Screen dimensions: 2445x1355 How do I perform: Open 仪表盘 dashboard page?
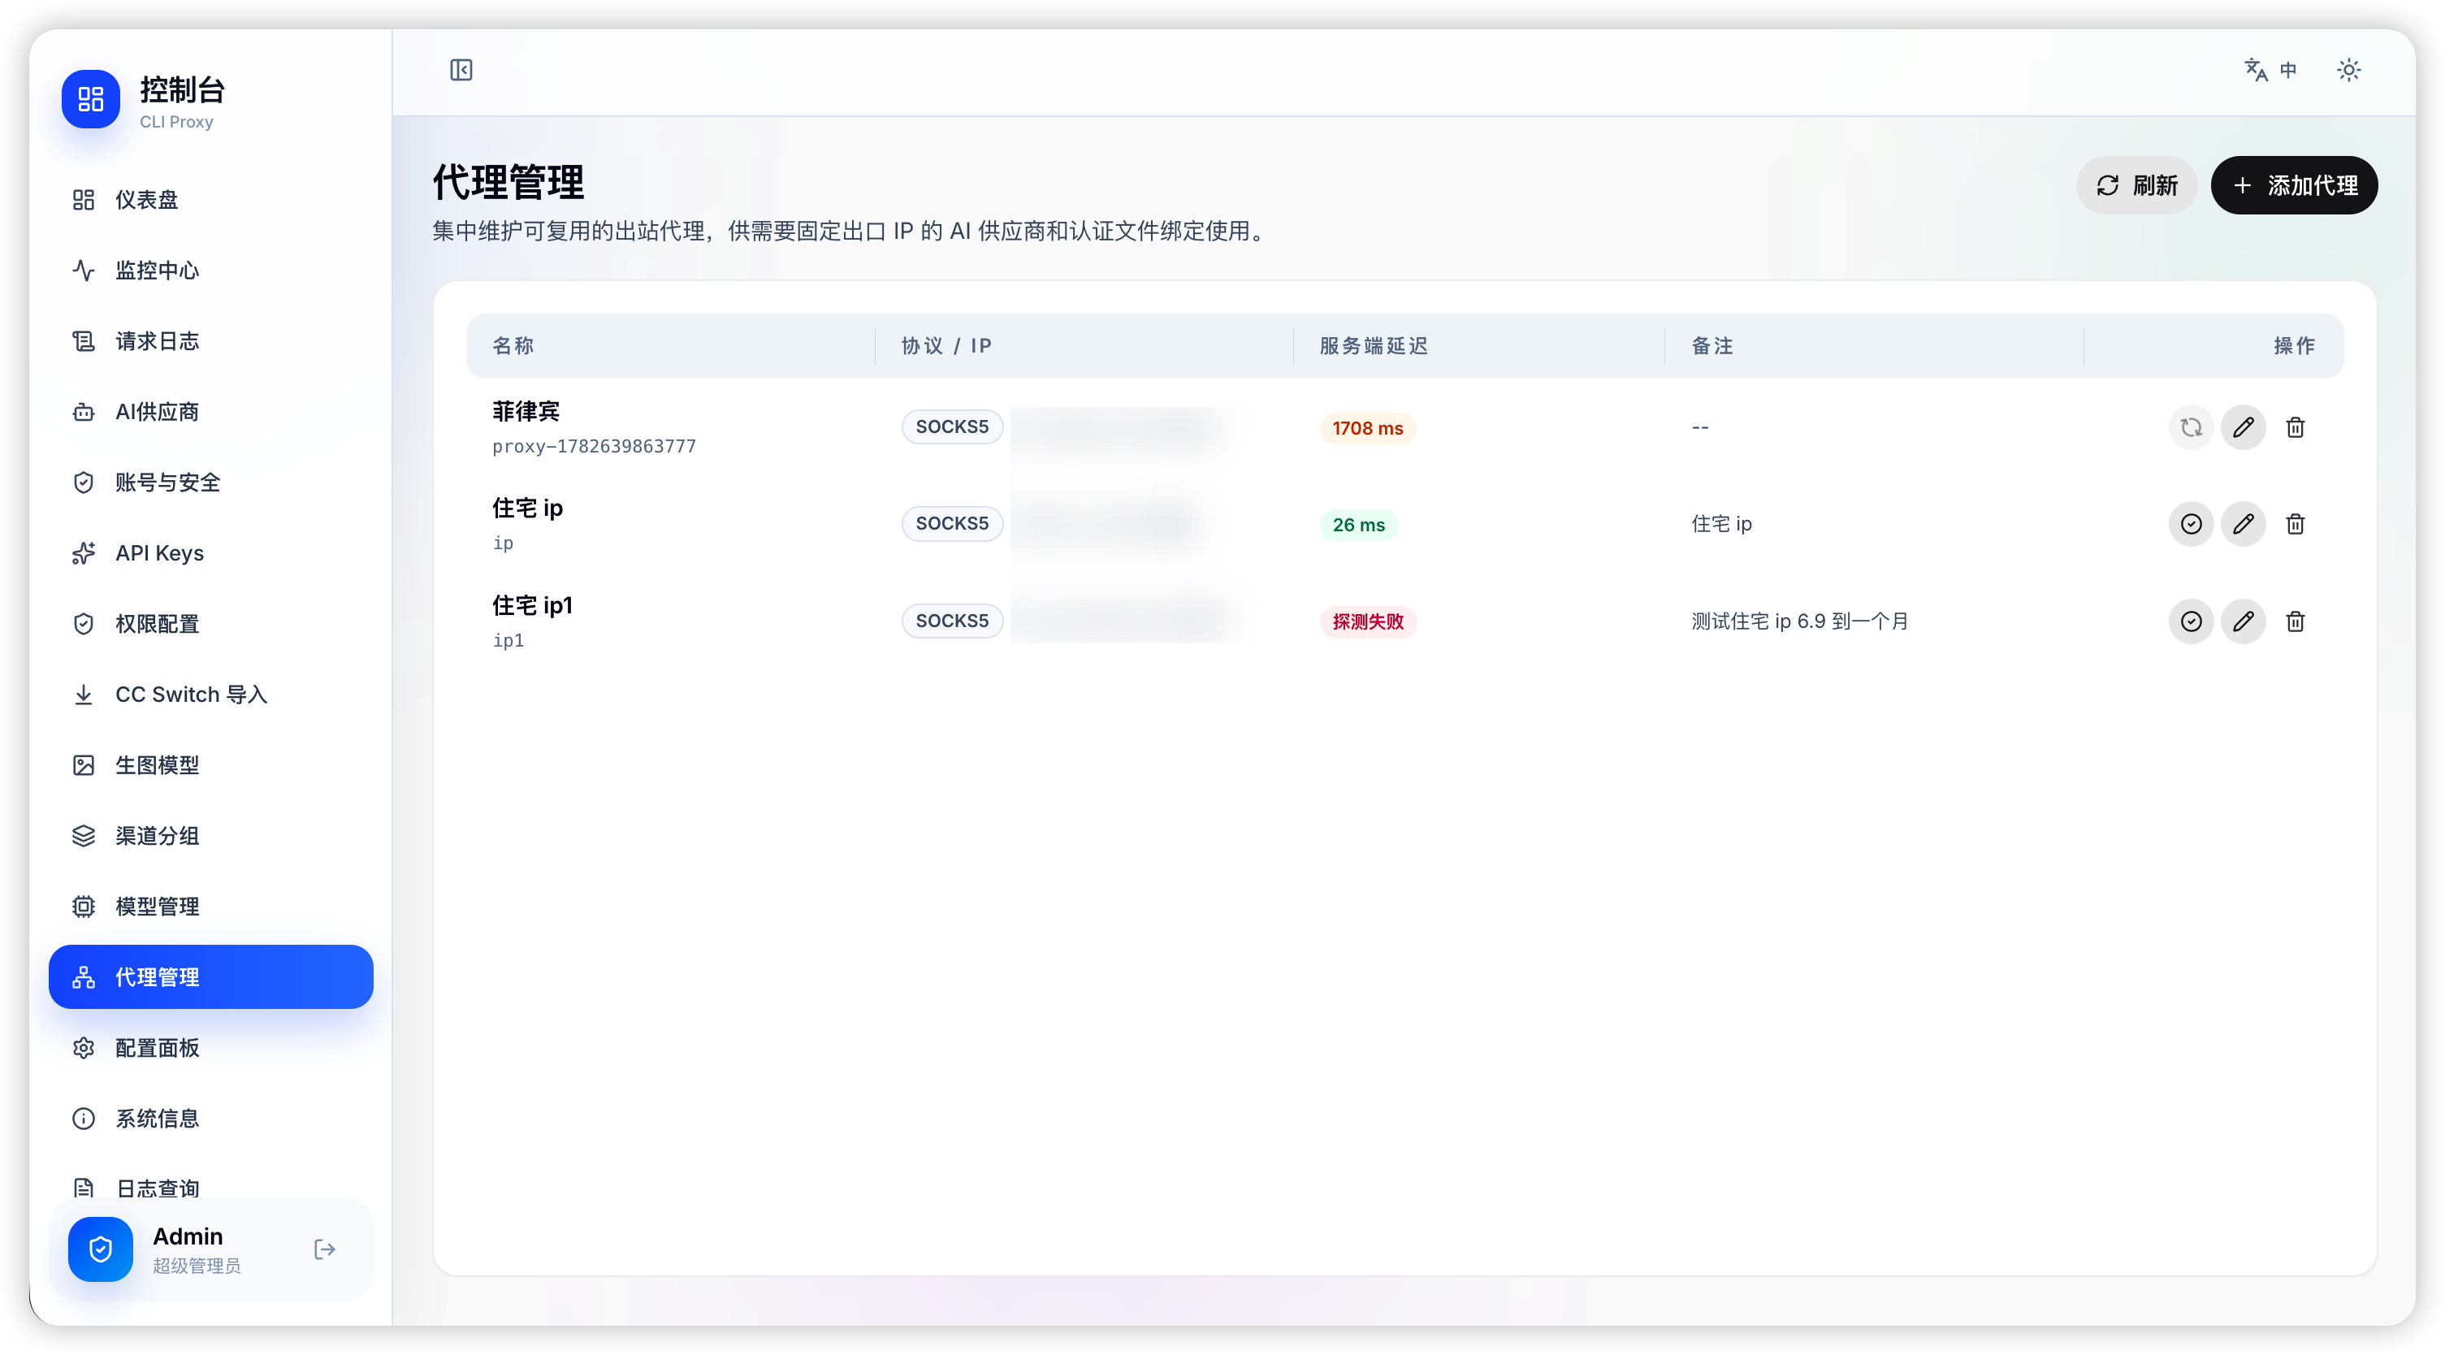210,199
